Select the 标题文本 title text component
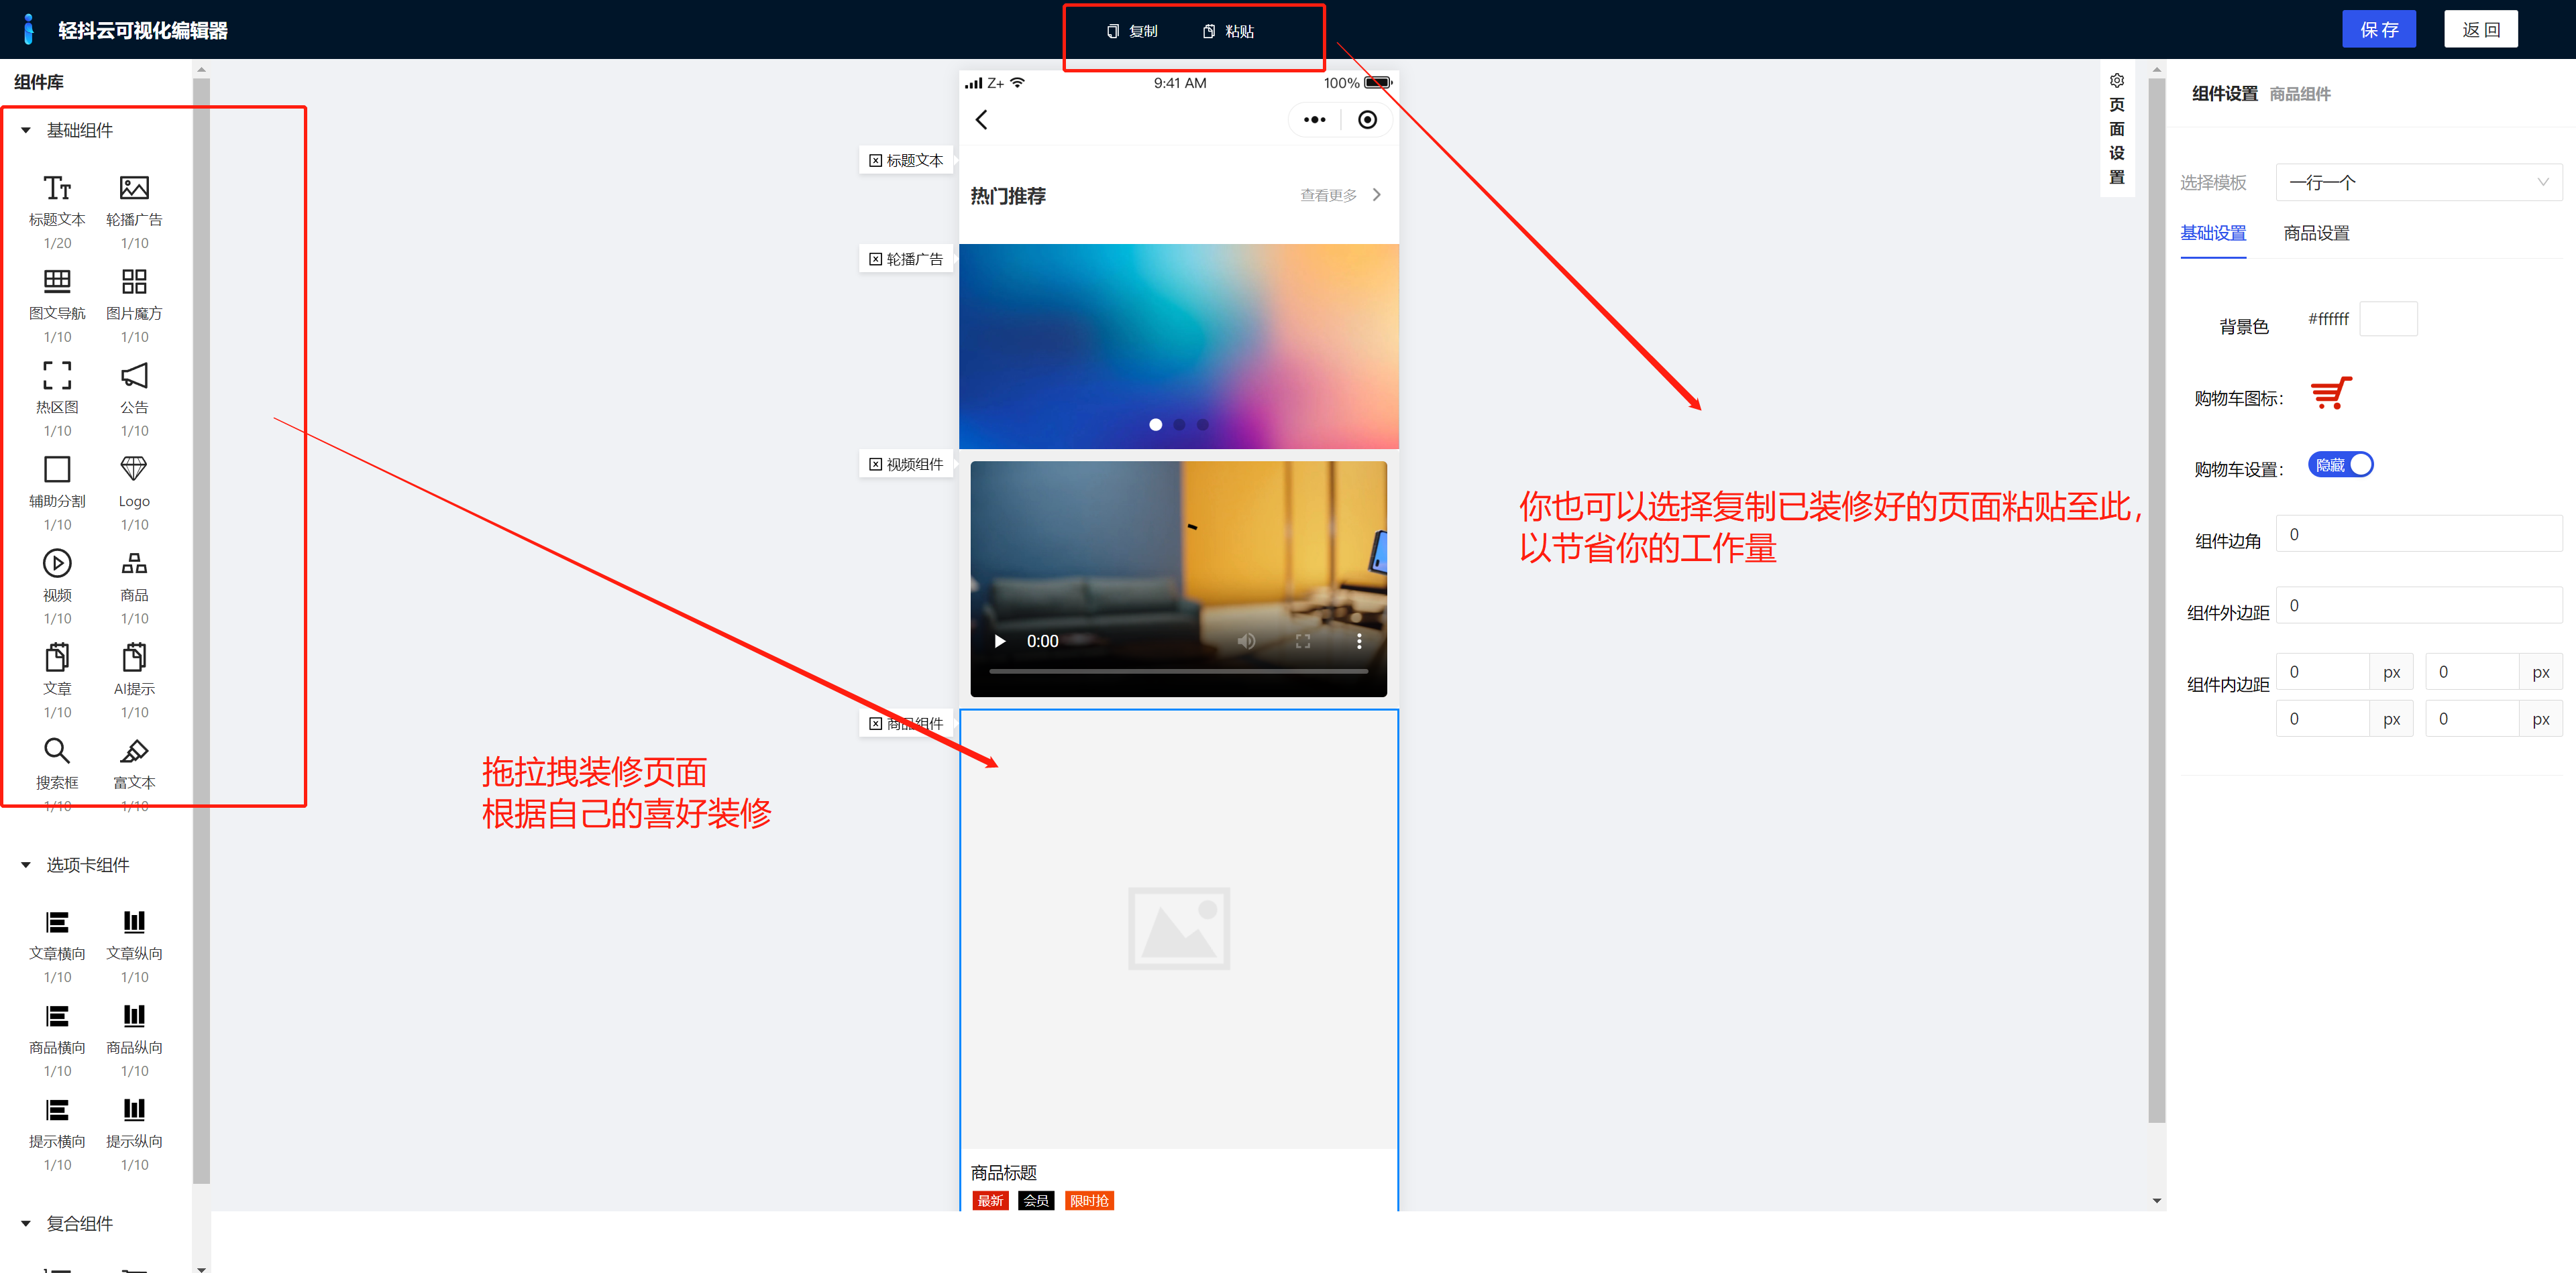2576x1273 pixels. [57, 211]
